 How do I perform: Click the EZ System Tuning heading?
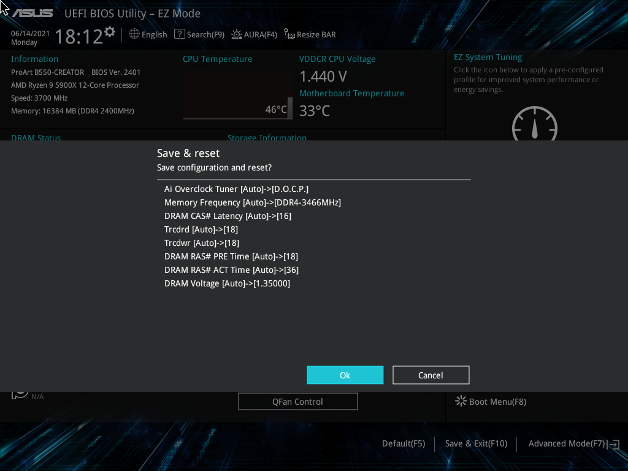(x=488, y=57)
